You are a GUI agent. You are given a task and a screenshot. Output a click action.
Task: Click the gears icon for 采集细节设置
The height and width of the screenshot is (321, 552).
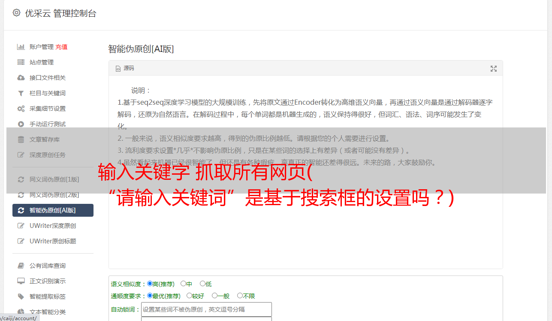pos(21,109)
